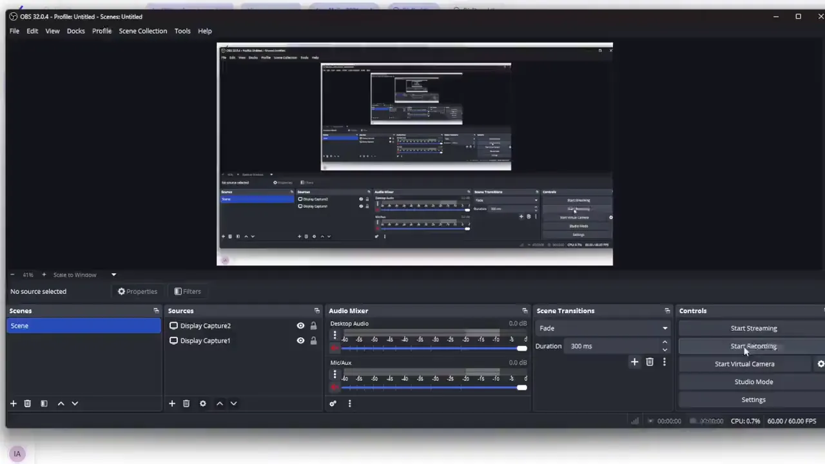Viewport: 825px width, 464px height.
Task: Click the Display Capture2 monitor icon
Action: [x=173, y=325]
